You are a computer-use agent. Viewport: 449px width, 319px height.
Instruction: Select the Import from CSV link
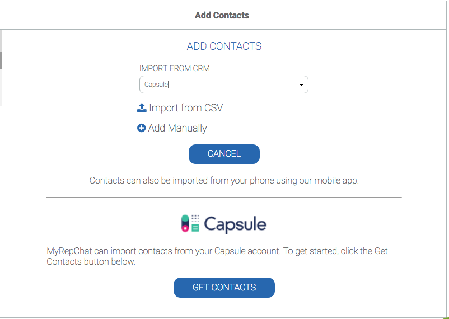coord(186,108)
